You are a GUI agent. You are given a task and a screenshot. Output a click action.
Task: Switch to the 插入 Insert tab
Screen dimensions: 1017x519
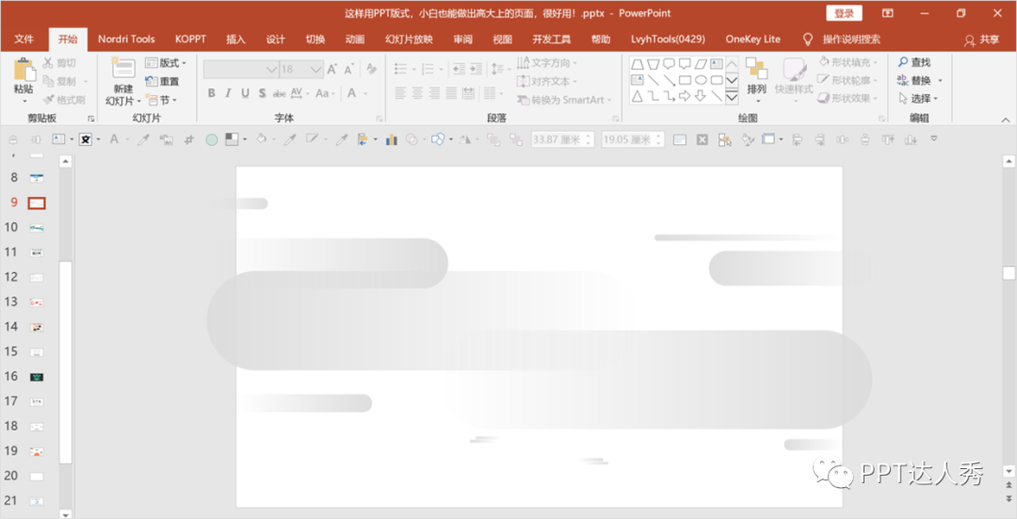(235, 39)
